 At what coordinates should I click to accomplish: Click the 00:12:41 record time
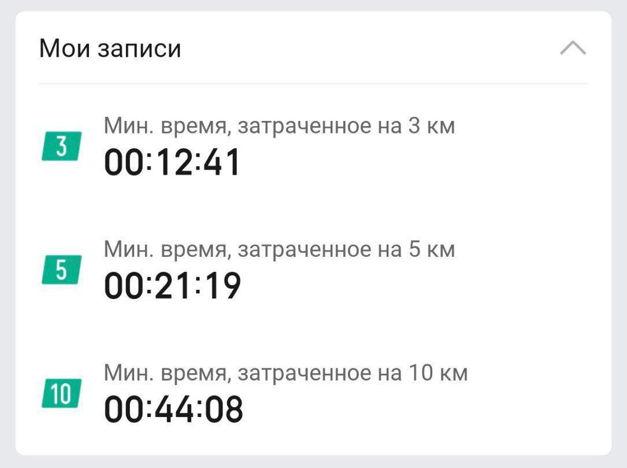pyautogui.click(x=172, y=163)
